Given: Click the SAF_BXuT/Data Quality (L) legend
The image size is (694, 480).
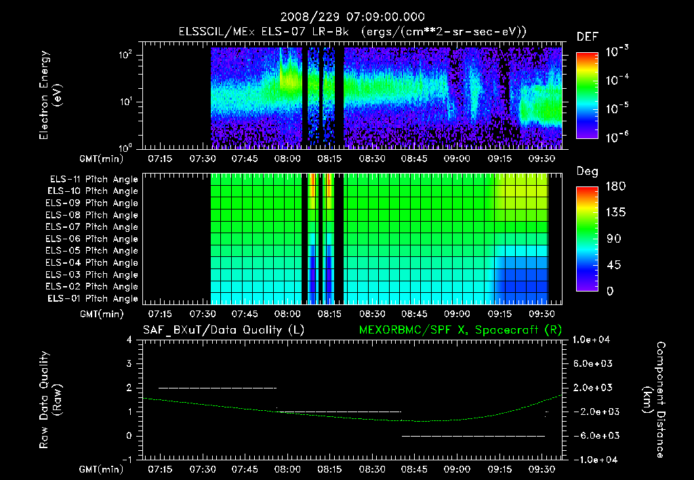Looking at the screenshot, I should [x=224, y=330].
